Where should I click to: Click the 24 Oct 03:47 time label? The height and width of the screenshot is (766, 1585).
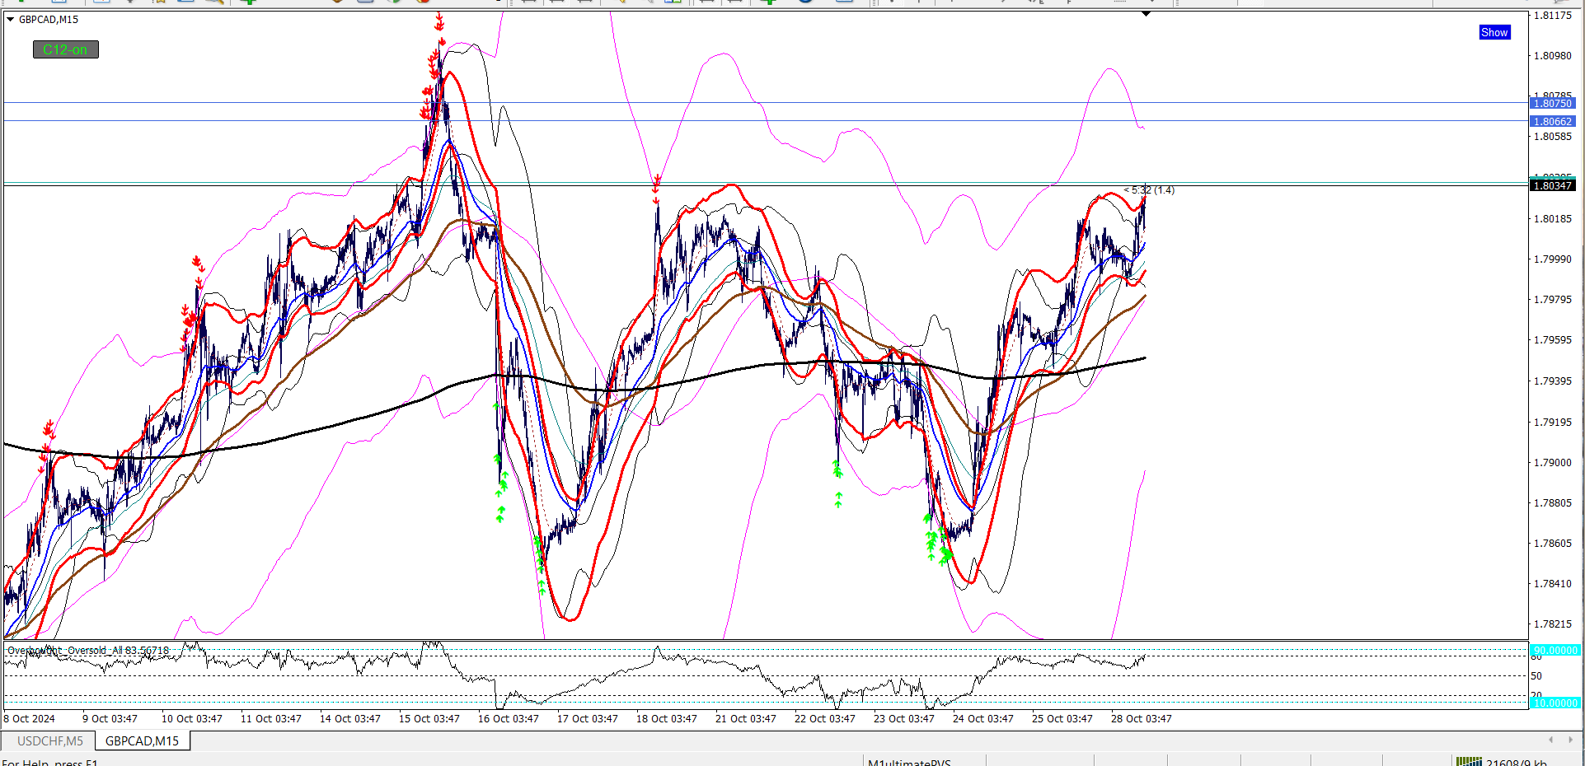983,718
